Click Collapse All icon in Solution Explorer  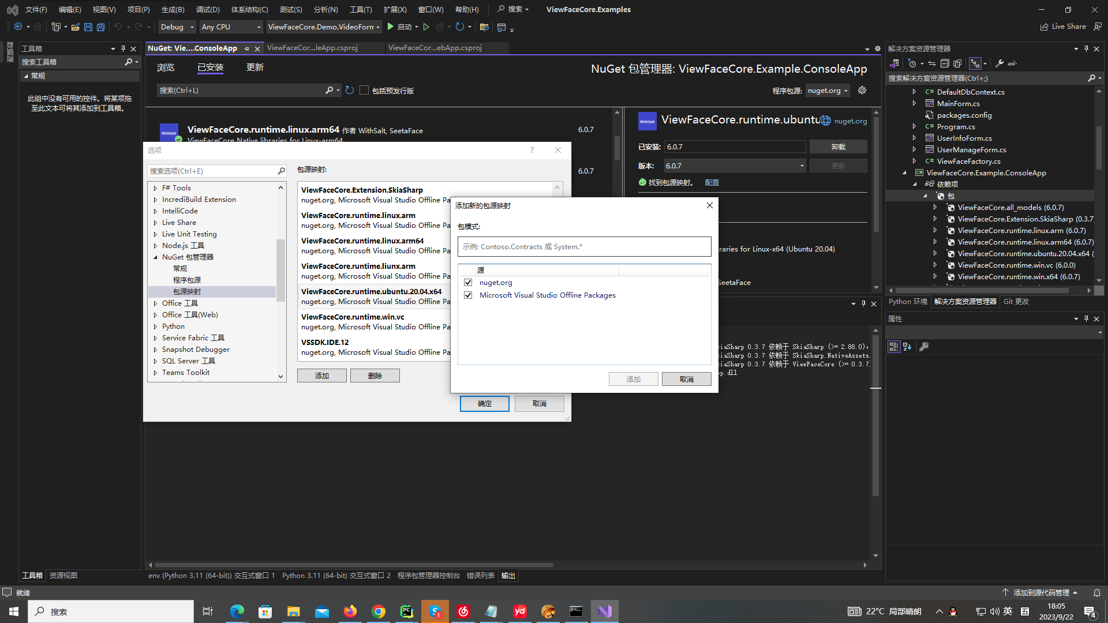click(x=945, y=63)
